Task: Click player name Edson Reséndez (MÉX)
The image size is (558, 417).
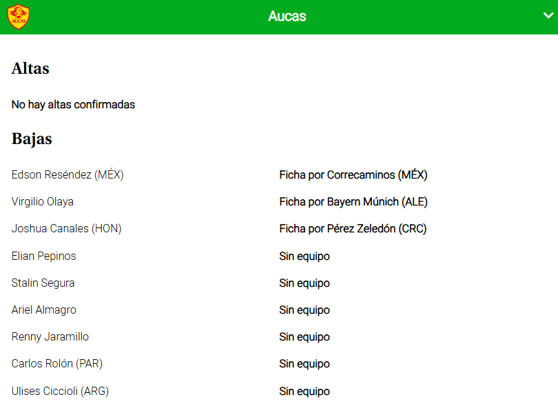Action: (x=68, y=175)
